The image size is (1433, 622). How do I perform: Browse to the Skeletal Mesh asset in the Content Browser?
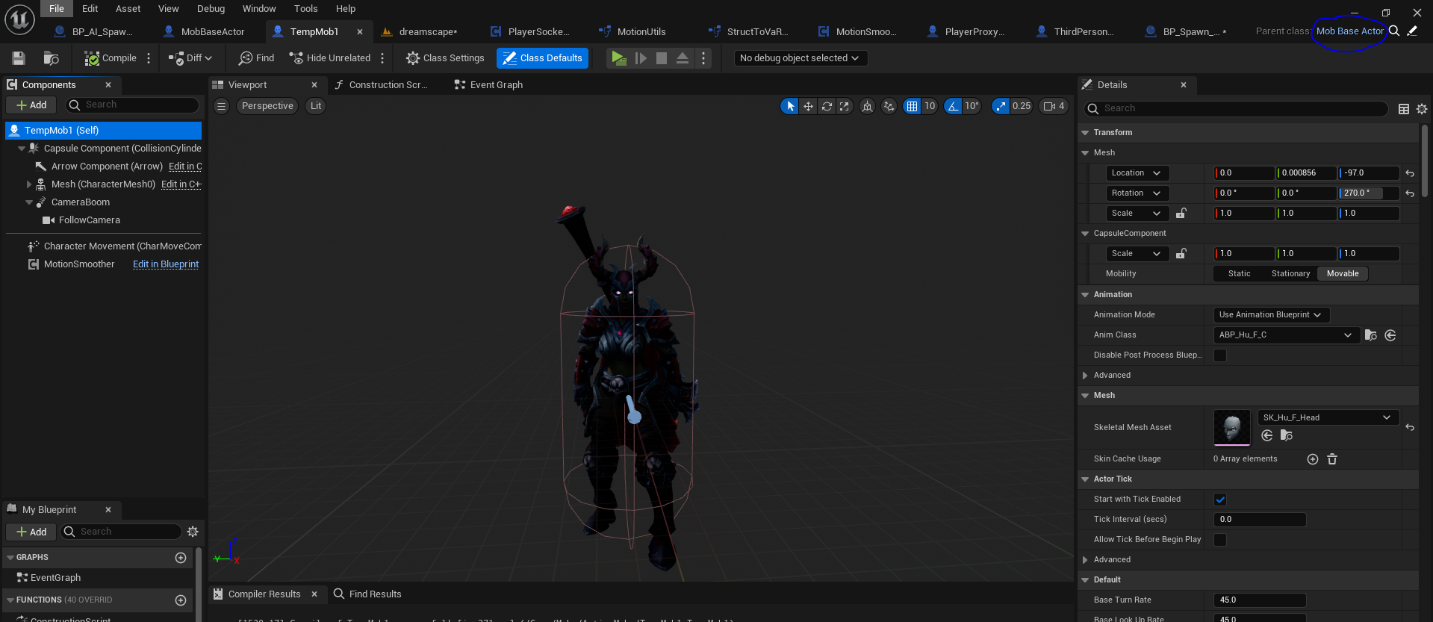(x=1286, y=435)
